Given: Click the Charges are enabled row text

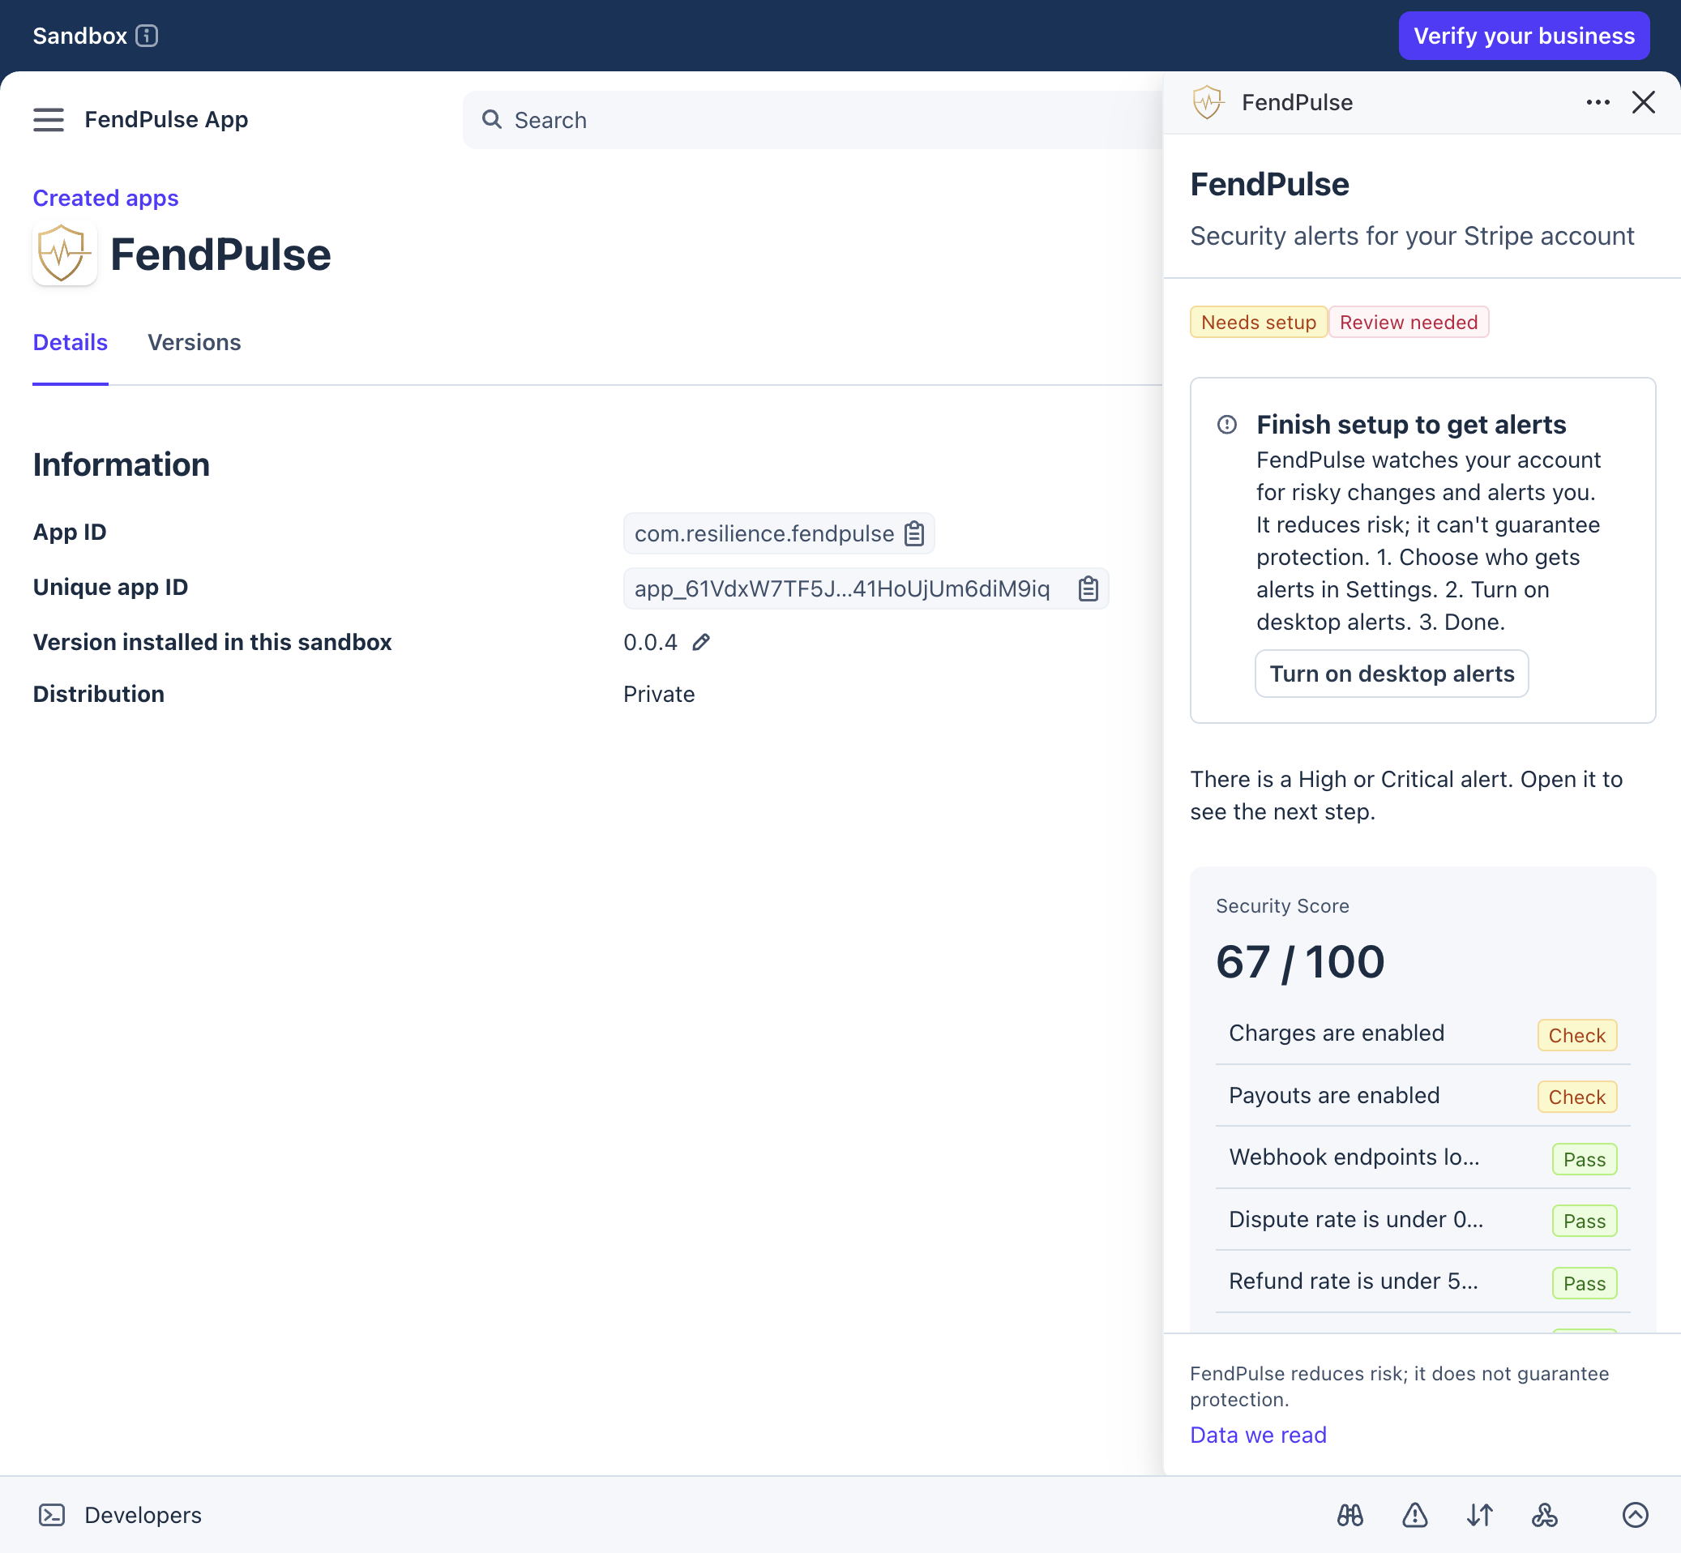Looking at the screenshot, I should pos(1337,1033).
